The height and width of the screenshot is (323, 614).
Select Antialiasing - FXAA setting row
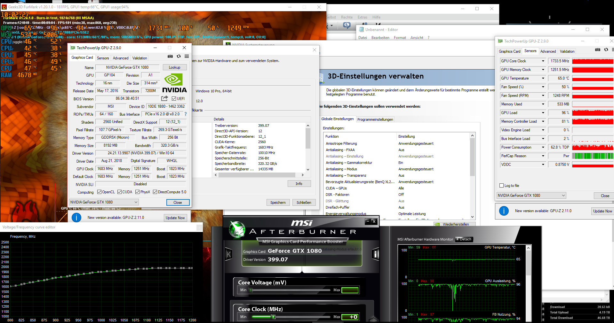[397, 150]
